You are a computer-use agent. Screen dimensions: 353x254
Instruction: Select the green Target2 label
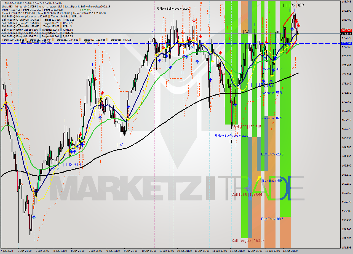[x=85, y=10]
